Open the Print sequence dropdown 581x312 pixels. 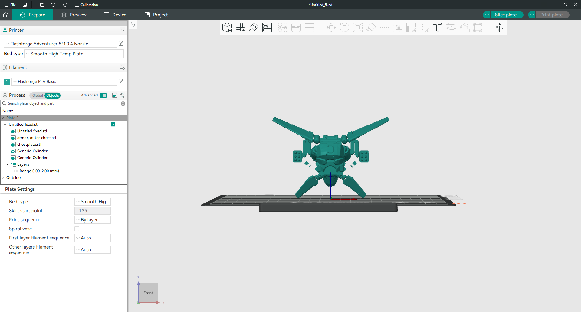tap(93, 220)
